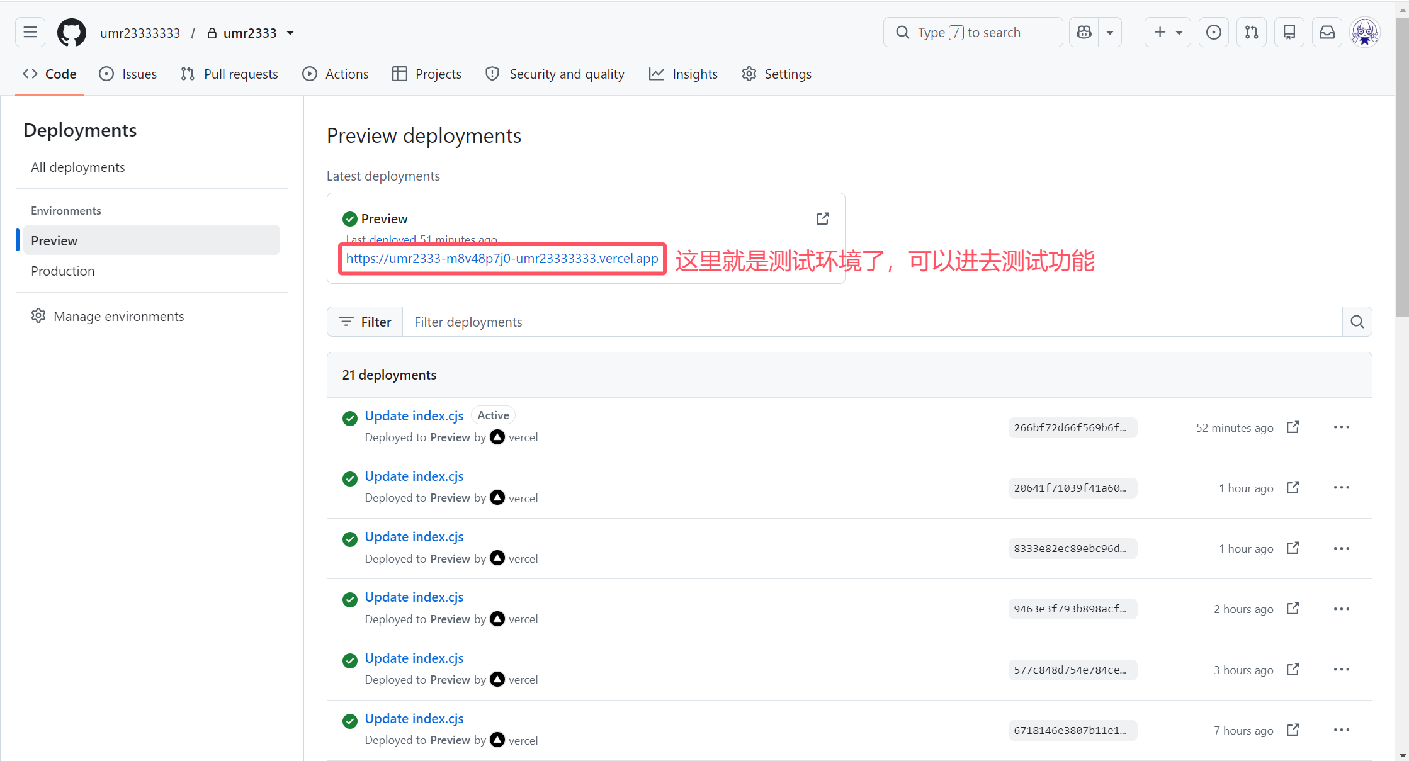Open the user avatar menu
This screenshot has width=1409, height=761.
1365,32
